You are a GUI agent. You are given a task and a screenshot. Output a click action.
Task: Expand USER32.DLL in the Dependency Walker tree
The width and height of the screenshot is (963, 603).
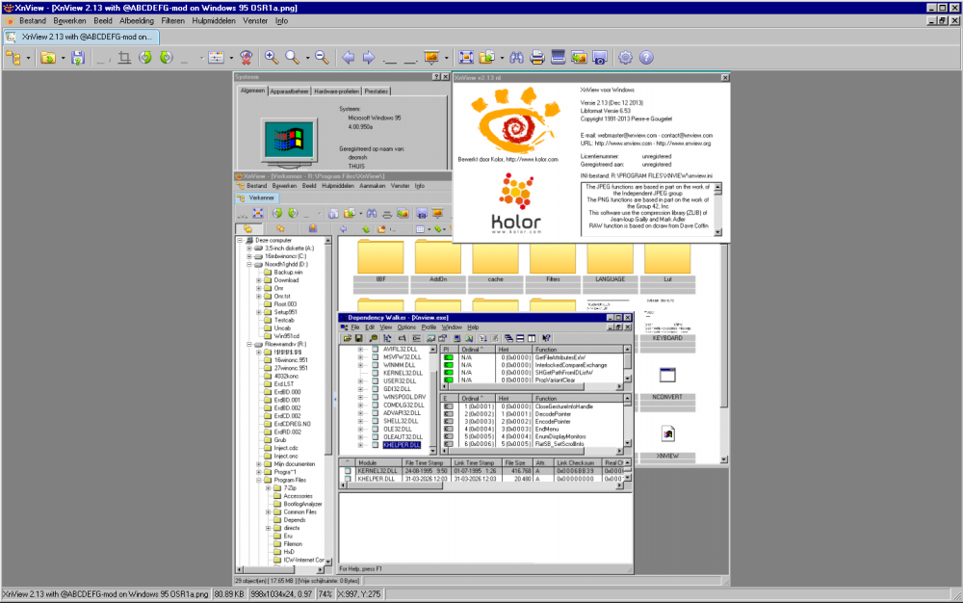[x=360, y=380]
